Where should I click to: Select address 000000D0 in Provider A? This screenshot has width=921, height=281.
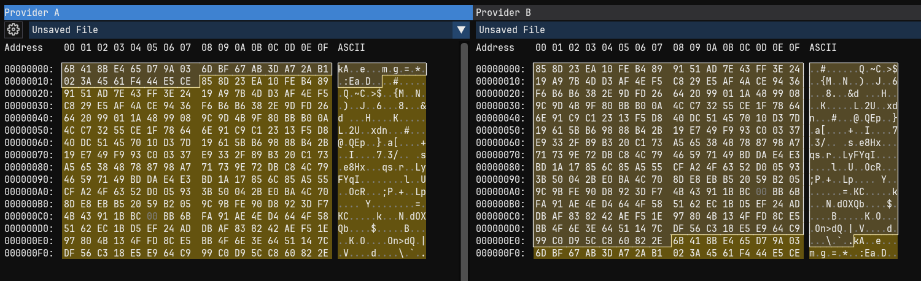[29, 228]
